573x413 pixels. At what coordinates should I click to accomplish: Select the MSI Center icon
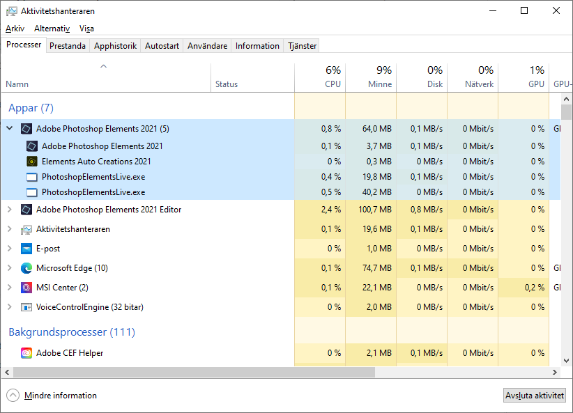click(x=26, y=287)
